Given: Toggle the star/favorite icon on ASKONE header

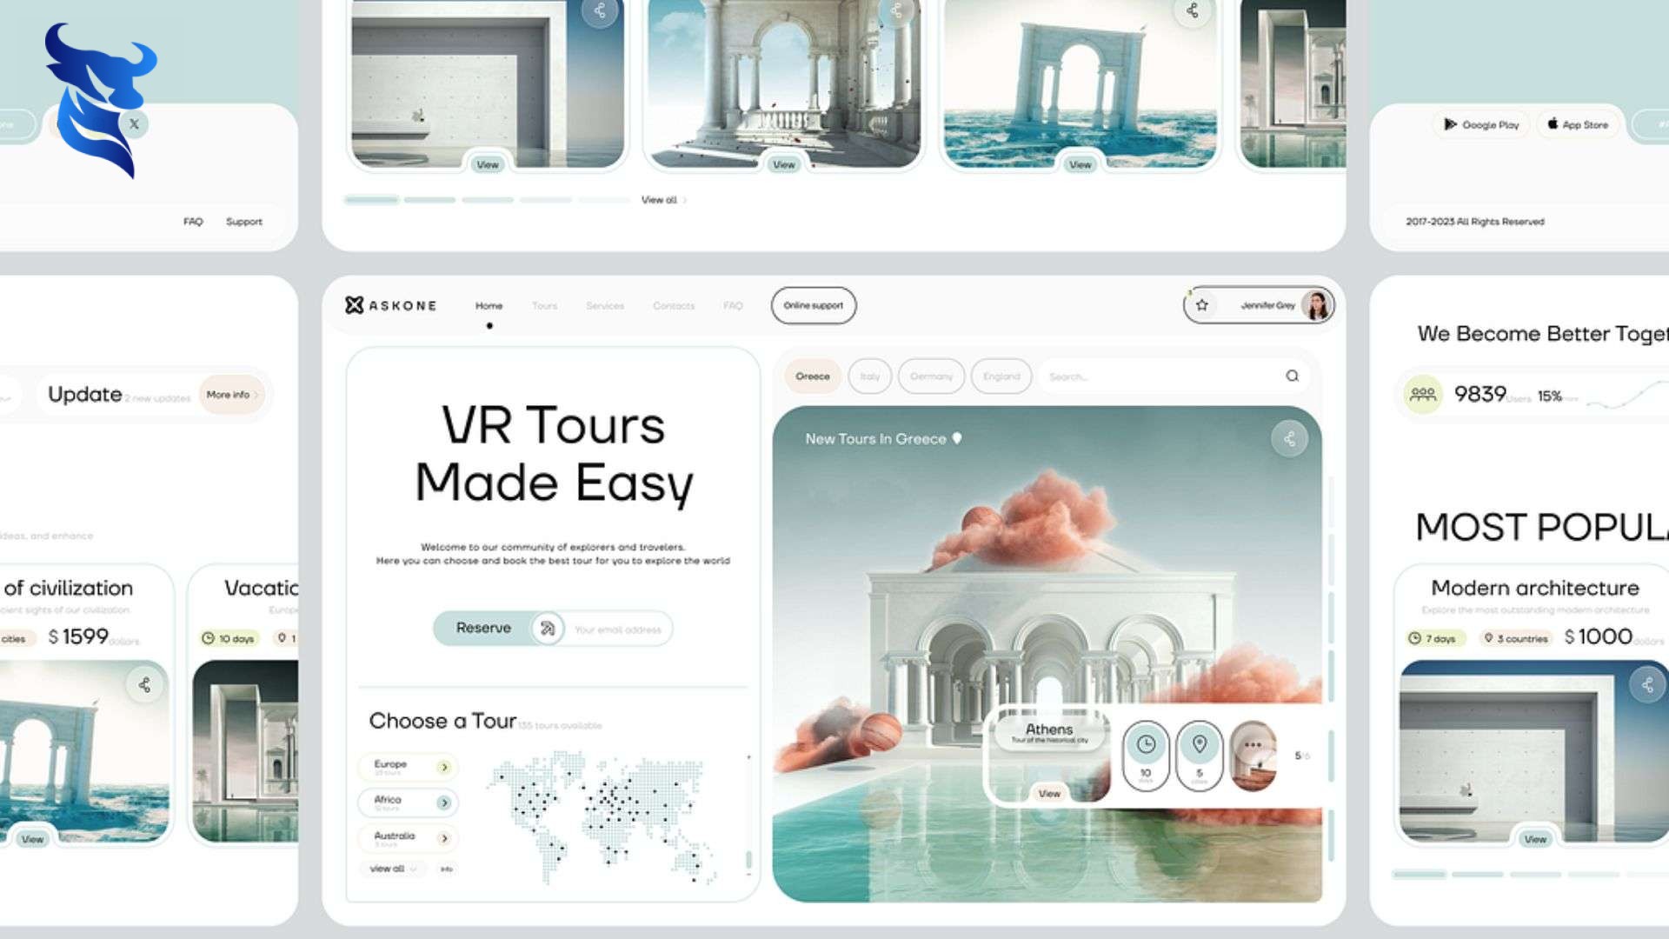Looking at the screenshot, I should [1200, 305].
